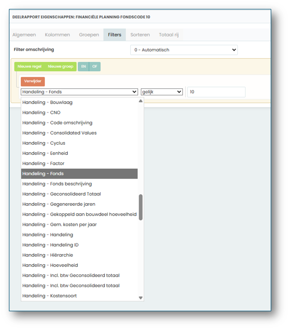Viewport: 289px width, 329px height.
Task: Toggle the EN logic operator
Action: [84, 66]
